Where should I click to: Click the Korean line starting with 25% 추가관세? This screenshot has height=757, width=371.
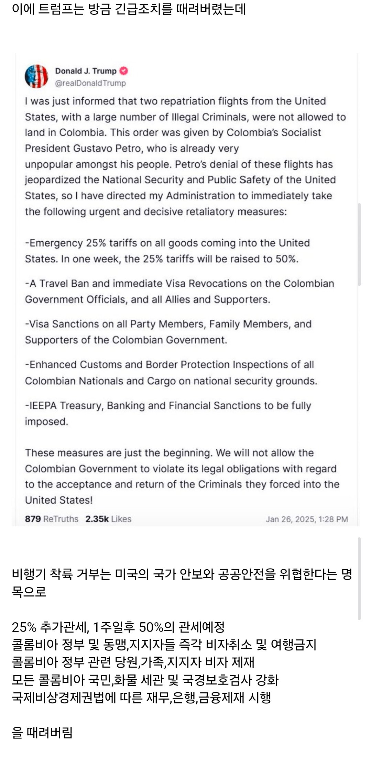[118, 627]
